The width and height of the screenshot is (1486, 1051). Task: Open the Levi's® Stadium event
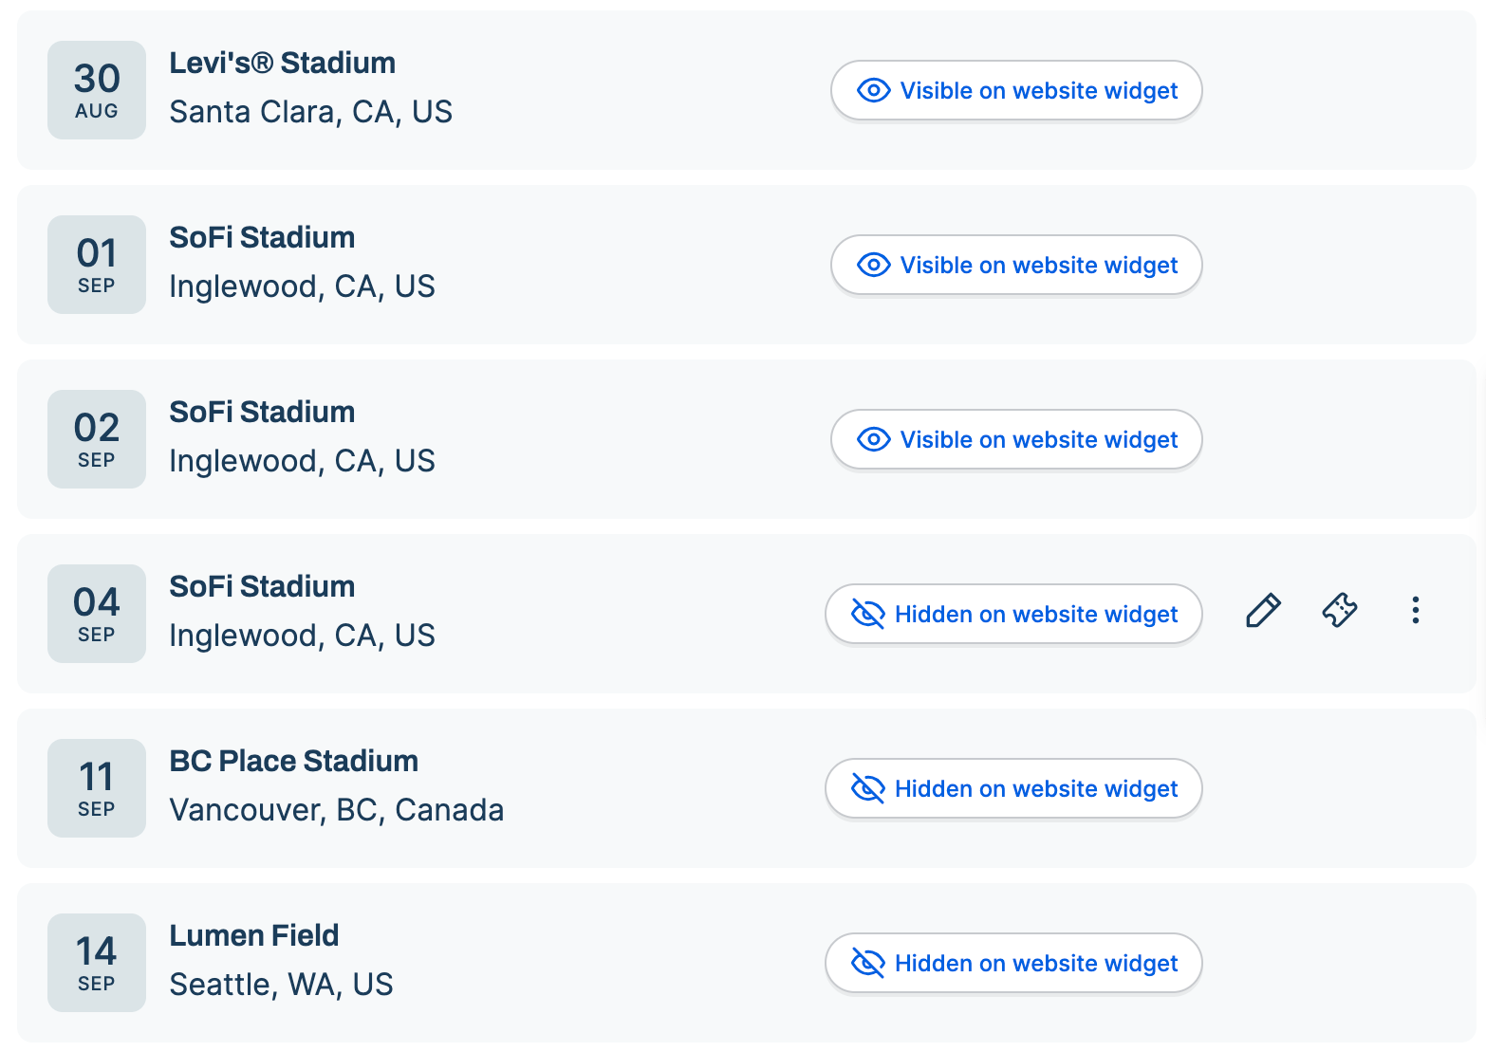[x=282, y=63]
